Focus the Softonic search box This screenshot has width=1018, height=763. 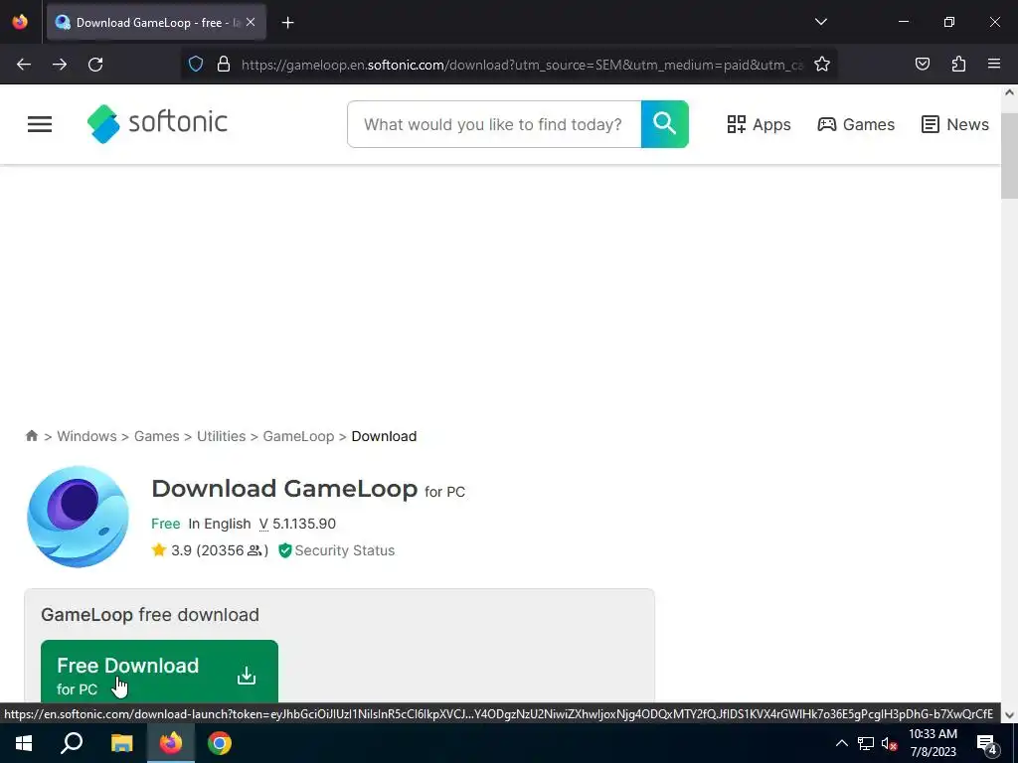(x=494, y=124)
